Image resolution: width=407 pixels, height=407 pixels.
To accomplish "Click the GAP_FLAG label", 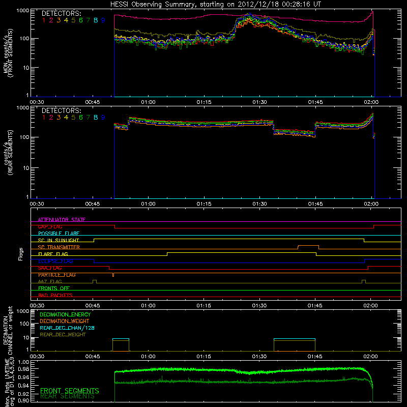I will 50,226.
